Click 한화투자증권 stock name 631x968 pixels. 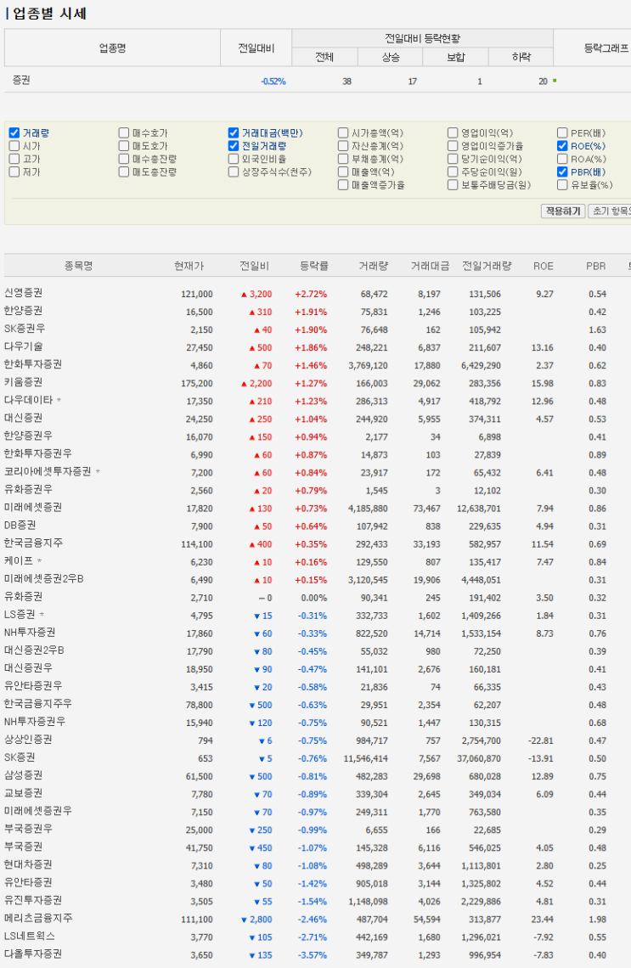tap(33, 364)
